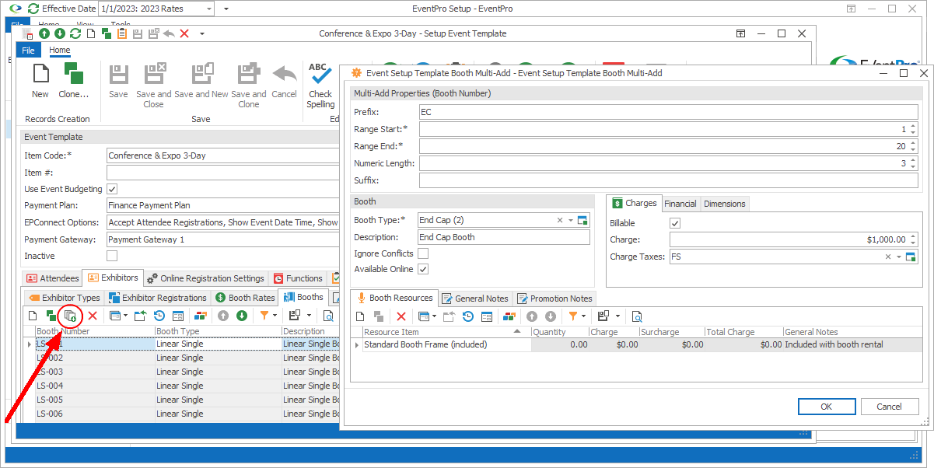934x468 pixels.
Task: Toggle the Billable checkbox
Action: tap(675, 223)
